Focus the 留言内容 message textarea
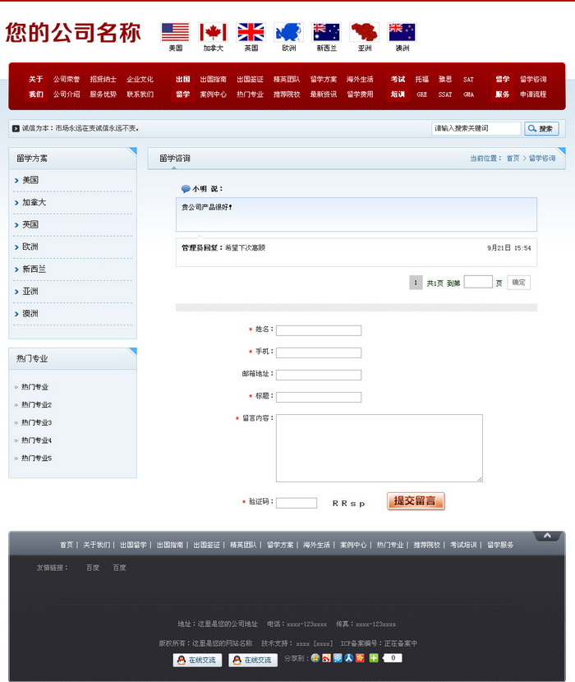 tap(379, 448)
